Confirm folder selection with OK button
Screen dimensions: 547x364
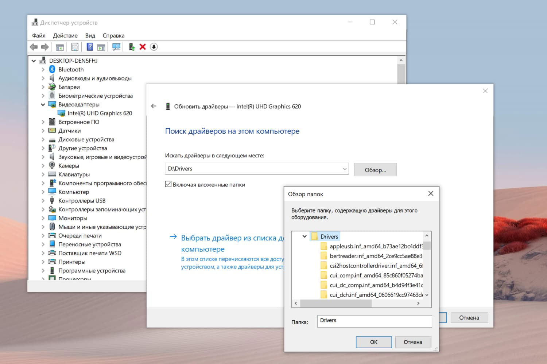coord(374,342)
